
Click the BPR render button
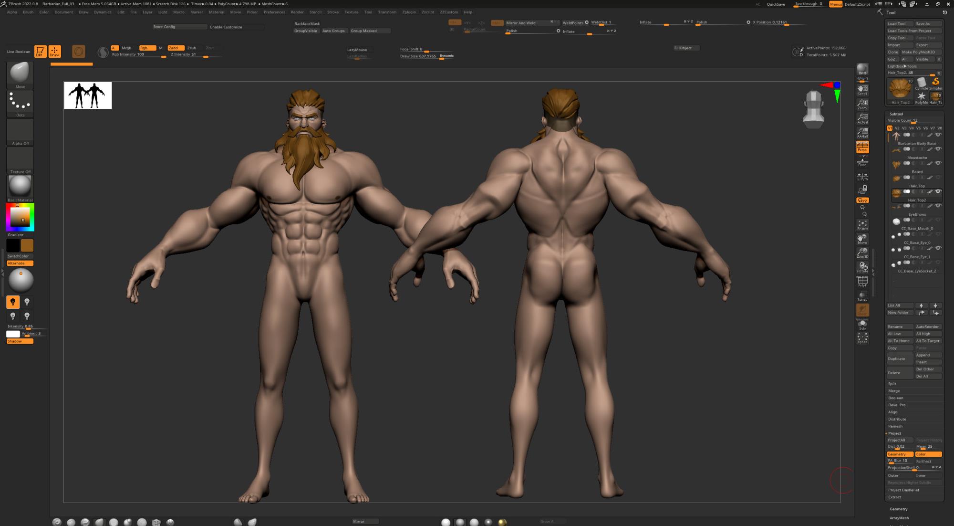point(862,69)
